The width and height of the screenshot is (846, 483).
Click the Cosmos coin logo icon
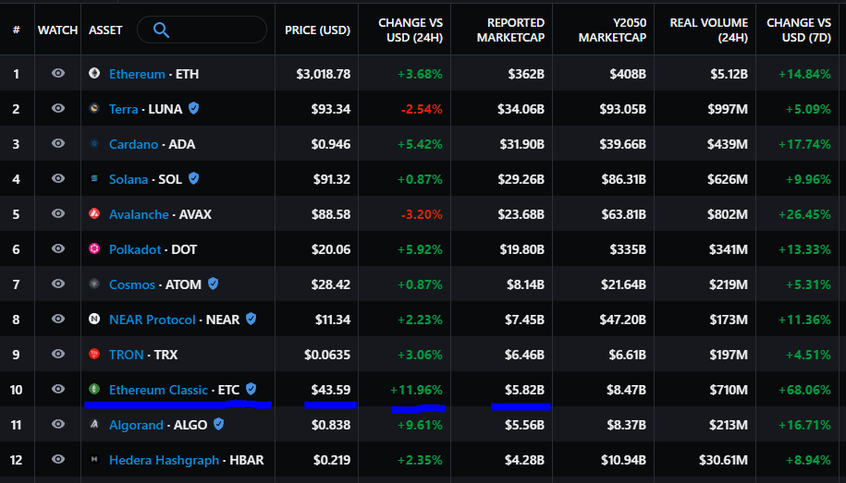coord(94,284)
